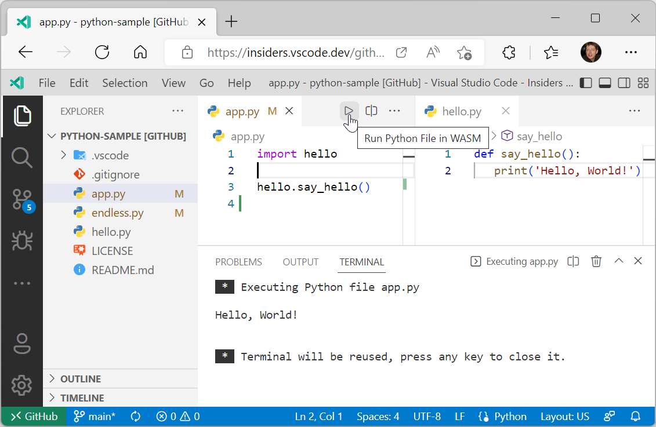Kill the active terminal with trash icon
Image resolution: width=656 pixels, height=427 pixels.
click(596, 261)
